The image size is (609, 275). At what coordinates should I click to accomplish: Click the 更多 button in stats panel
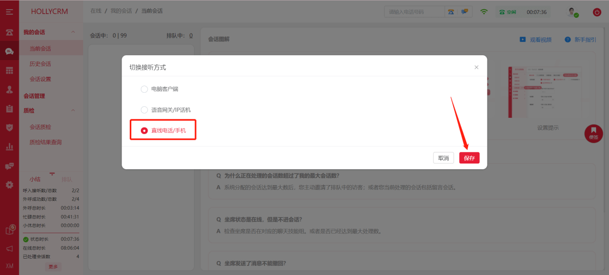53,266
